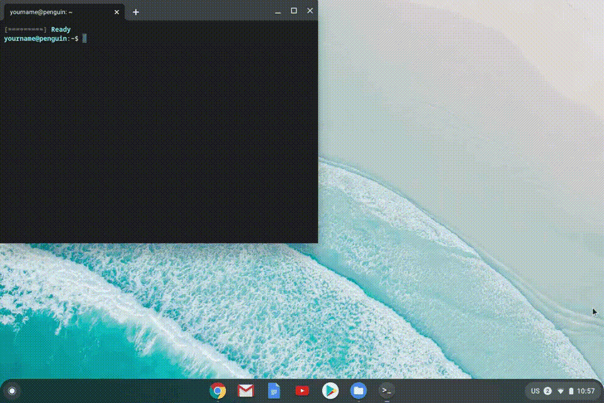The width and height of the screenshot is (604, 403).
Task: Open a new terminal tab with plus
Action: coord(136,11)
